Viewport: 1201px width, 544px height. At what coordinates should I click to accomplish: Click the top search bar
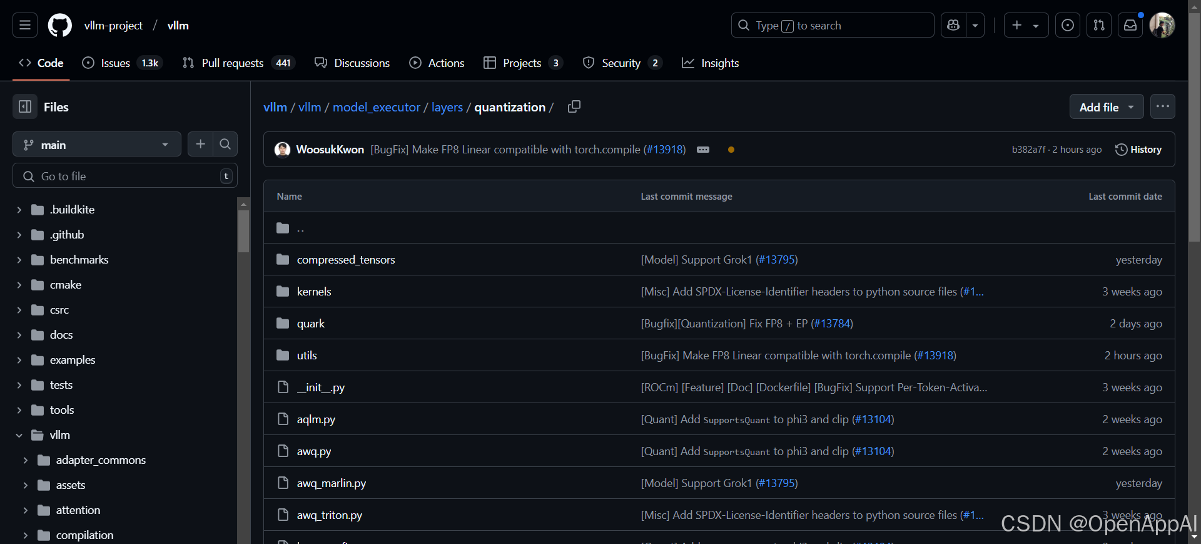pyautogui.click(x=833, y=25)
